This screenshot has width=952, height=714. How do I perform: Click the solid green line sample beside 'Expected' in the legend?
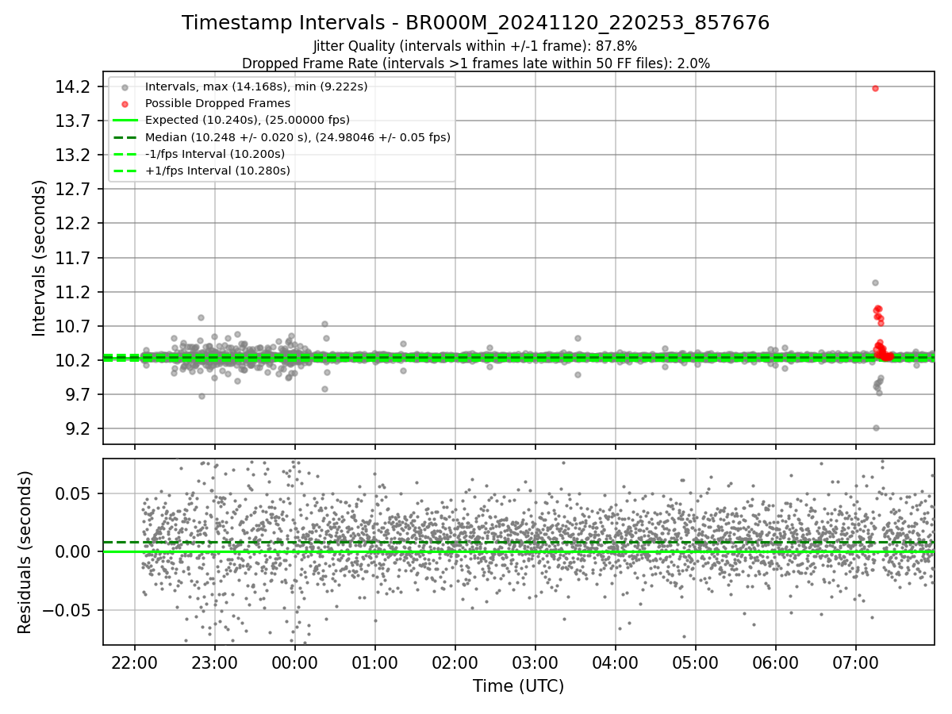click(x=125, y=121)
